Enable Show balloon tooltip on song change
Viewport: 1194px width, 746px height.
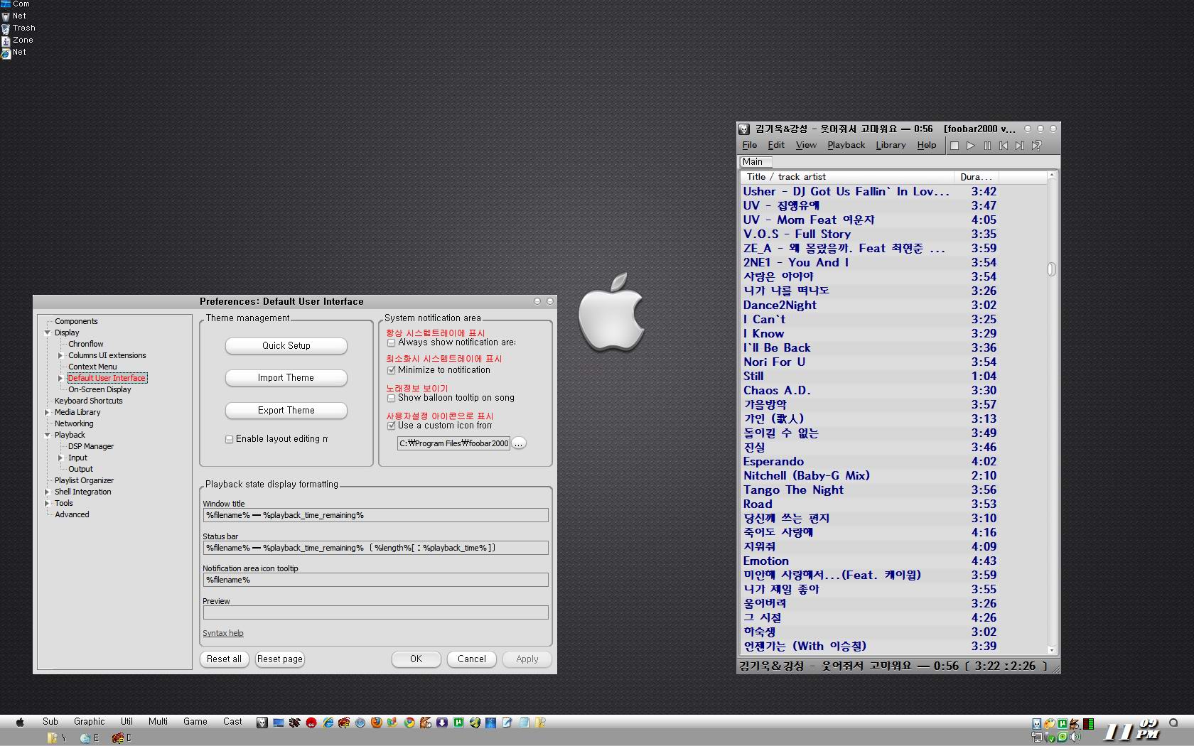391,398
